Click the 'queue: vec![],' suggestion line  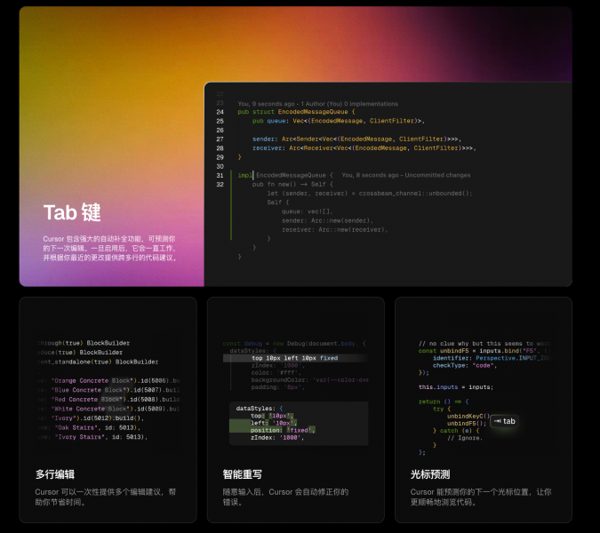(x=308, y=211)
